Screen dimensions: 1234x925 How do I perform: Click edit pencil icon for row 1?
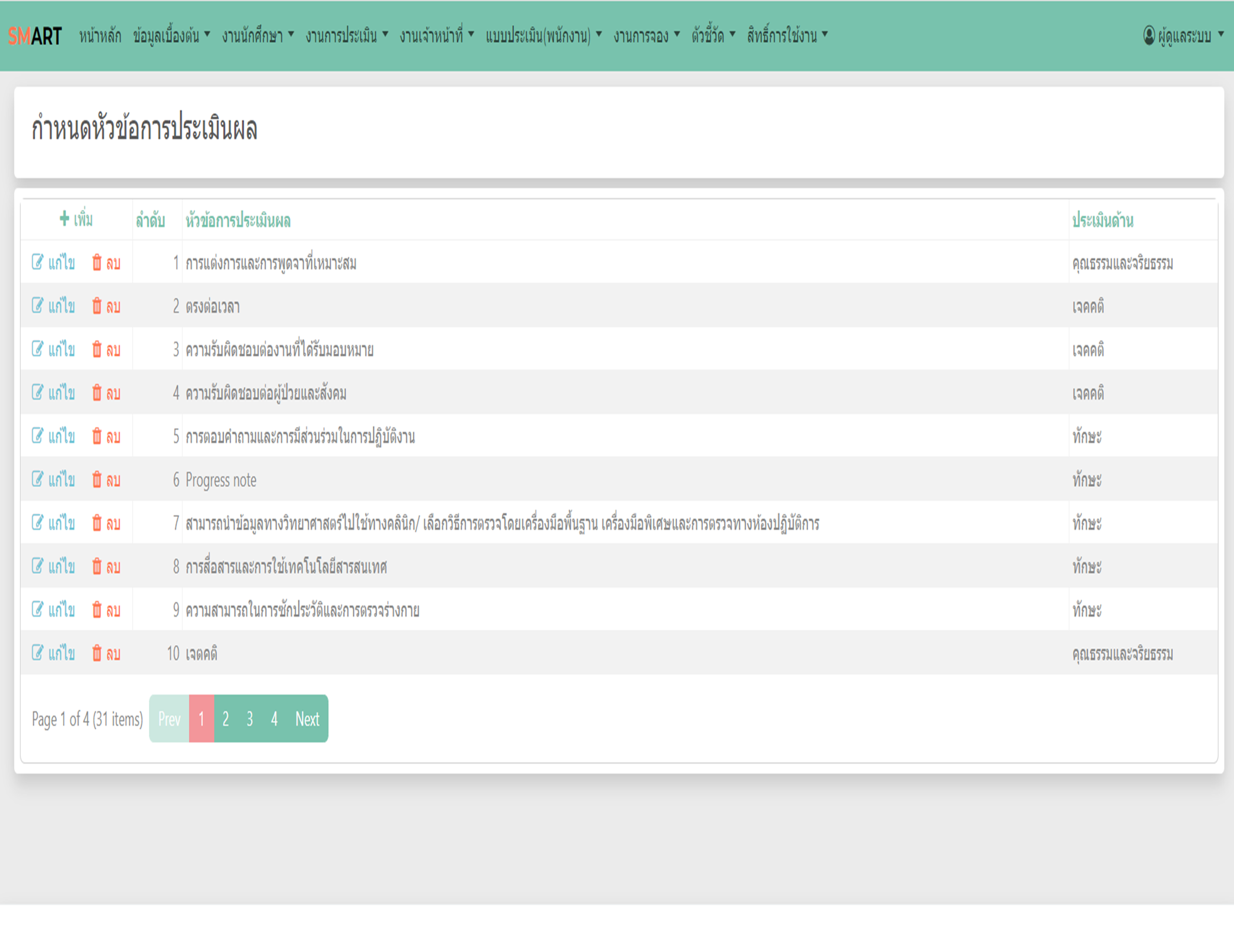tap(37, 262)
